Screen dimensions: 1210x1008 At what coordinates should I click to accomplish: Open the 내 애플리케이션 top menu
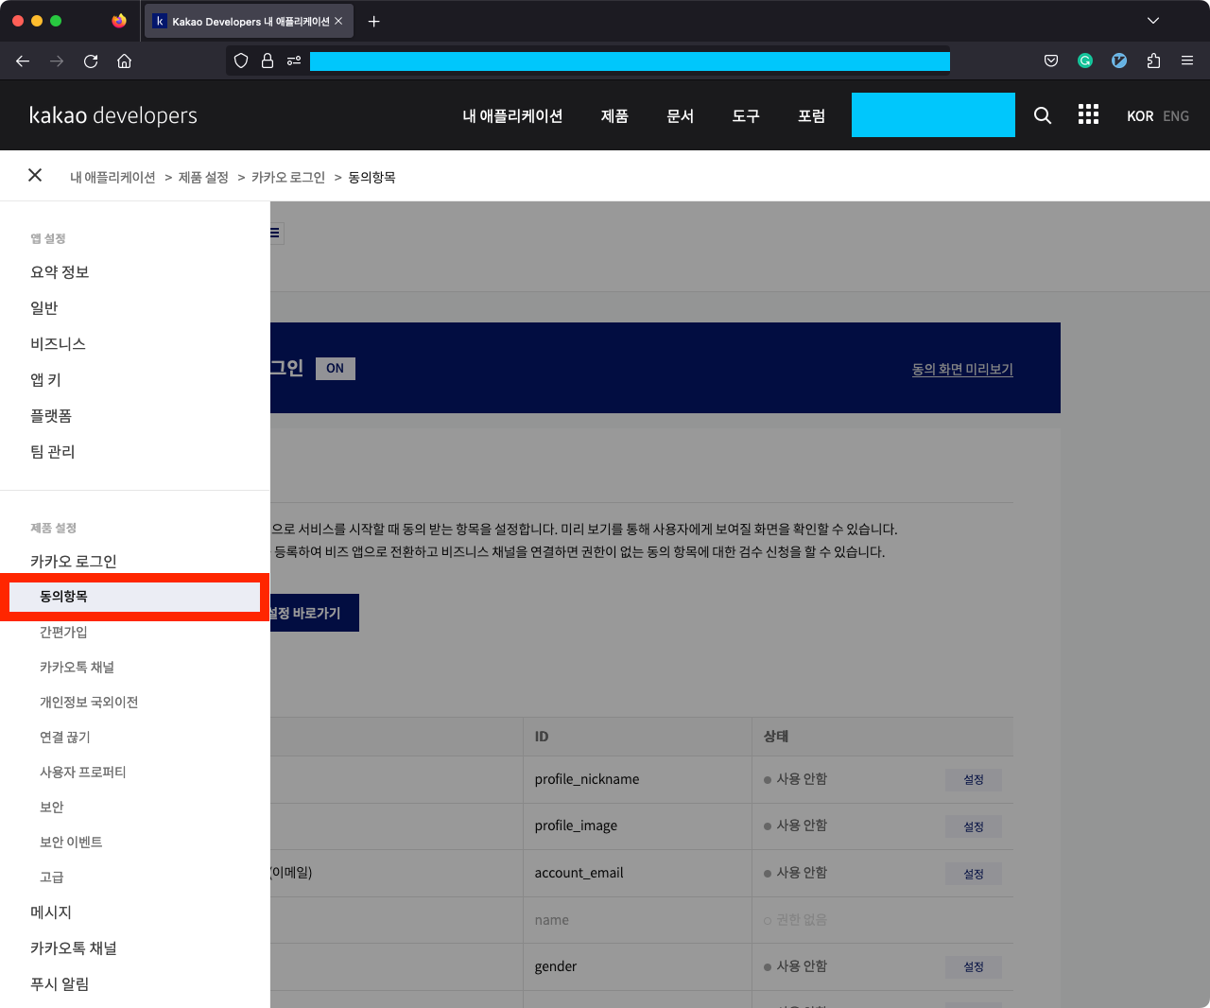[512, 115]
